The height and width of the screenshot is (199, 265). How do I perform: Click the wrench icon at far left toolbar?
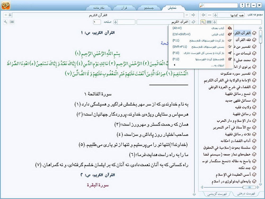click(6, 22)
